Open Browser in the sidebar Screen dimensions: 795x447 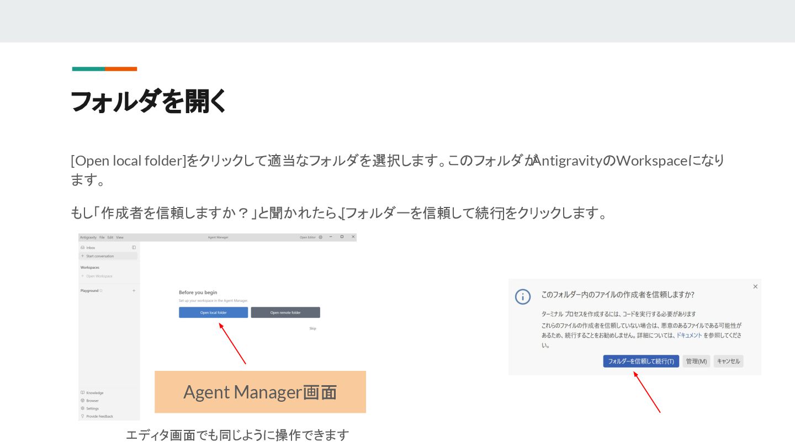click(89, 401)
